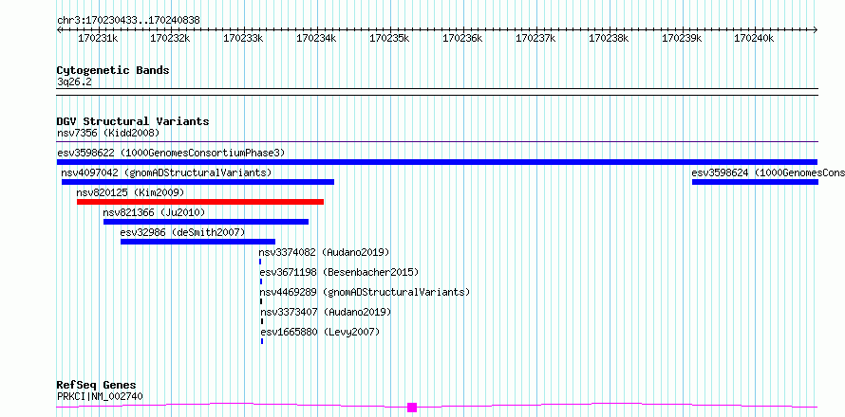Image resolution: width=845 pixels, height=417 pixels.
Task: Open nsv4469289 (gnomADStructuralVariants) label
Action: [x=365, y=292]
